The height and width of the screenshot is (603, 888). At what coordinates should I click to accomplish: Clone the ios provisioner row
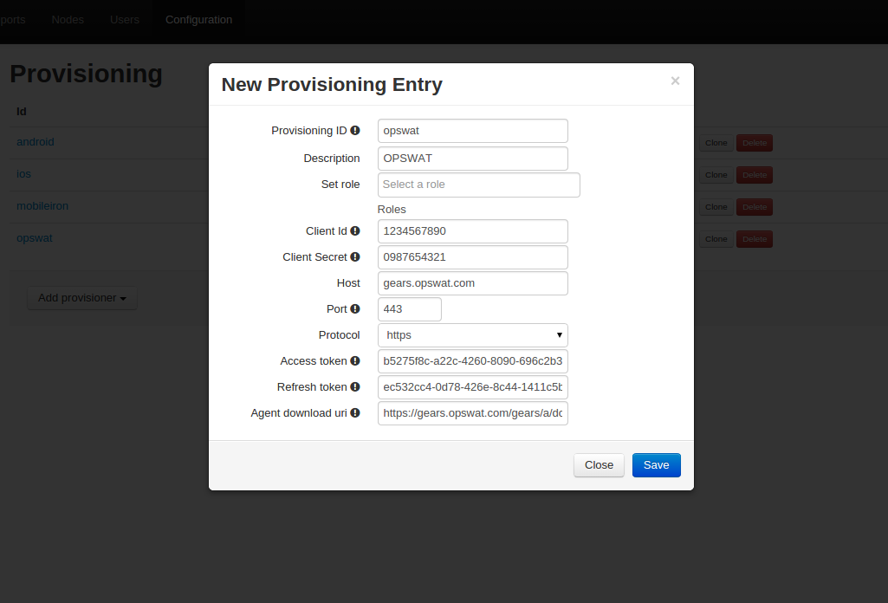pyautogui.click(x=716, y=175)
